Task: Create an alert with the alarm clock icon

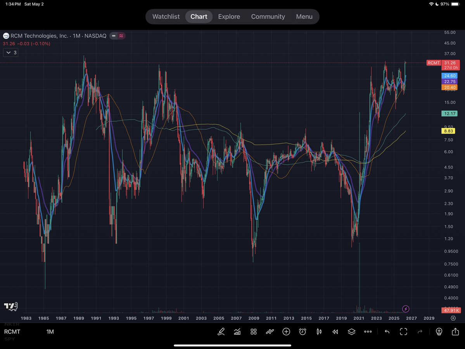Action: tap(303, 332)
